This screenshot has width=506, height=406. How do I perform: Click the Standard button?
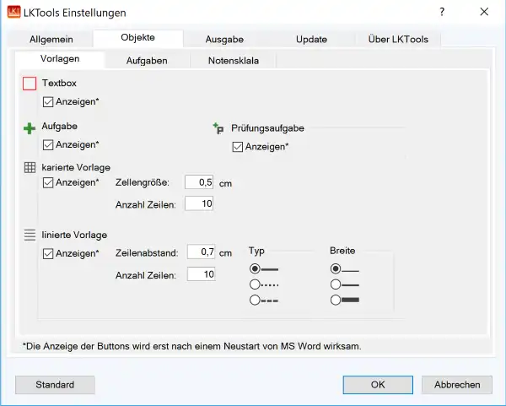pyautogui.click(x=55, y=385)
